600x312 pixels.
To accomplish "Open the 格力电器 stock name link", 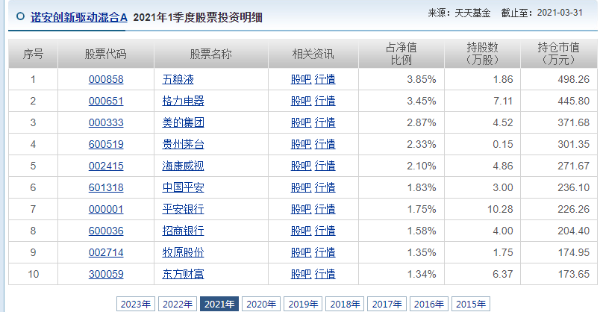I will tap(183, 101).
